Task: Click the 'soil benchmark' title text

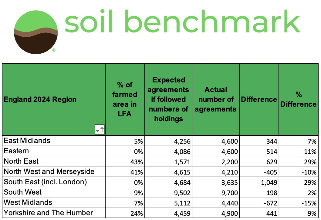Action: [x=182, y=21]
